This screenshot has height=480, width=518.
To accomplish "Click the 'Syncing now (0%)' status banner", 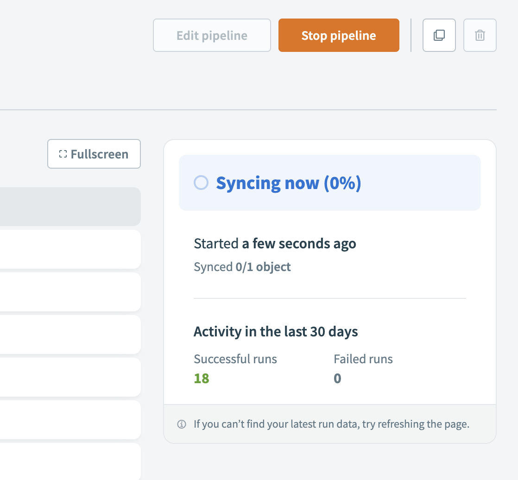I will point(329,183).
